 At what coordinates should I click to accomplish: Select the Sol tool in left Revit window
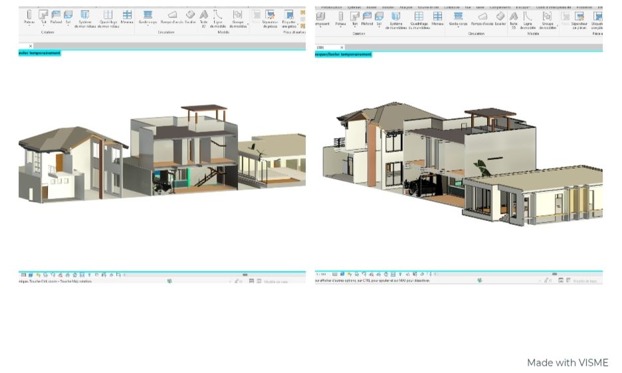pos(68,17)
